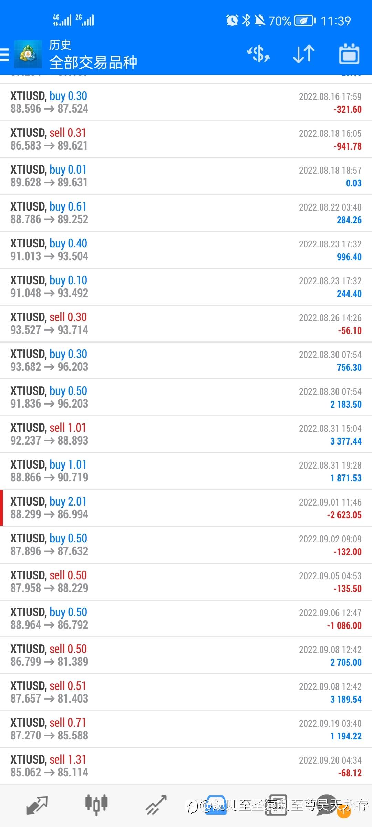The width and height of the screenshot is (372, 827).
Task: Select sell 1.31 trade from 2022.09.20
Action: pos(186,766)
